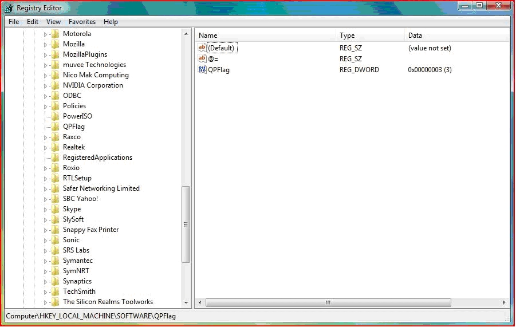Click the Policies folder icon
Viewport: 516px width, 327px height.
tap(56, 106)
